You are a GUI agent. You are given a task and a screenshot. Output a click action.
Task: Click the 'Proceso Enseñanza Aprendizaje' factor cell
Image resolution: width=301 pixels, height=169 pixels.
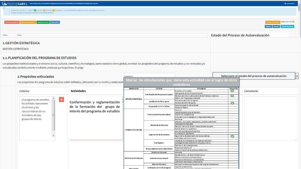point(159,115)
